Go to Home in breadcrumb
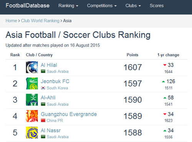Screen dimensions: 192x142 [11, 21]
